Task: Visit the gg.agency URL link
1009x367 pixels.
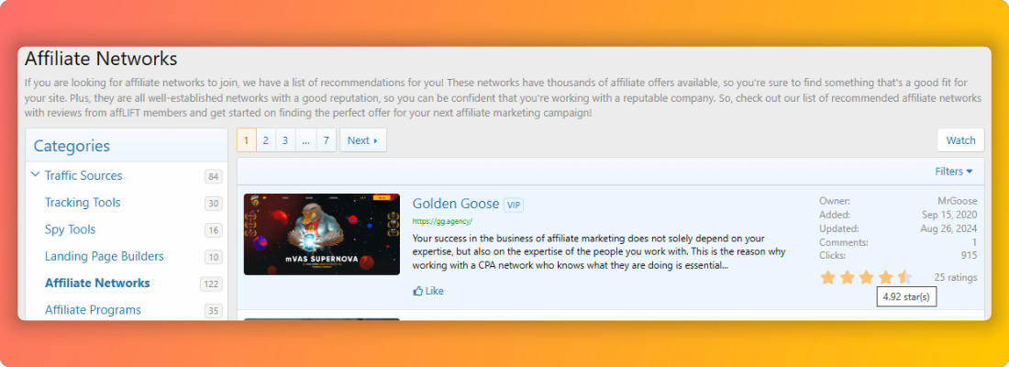Action: 442,221
